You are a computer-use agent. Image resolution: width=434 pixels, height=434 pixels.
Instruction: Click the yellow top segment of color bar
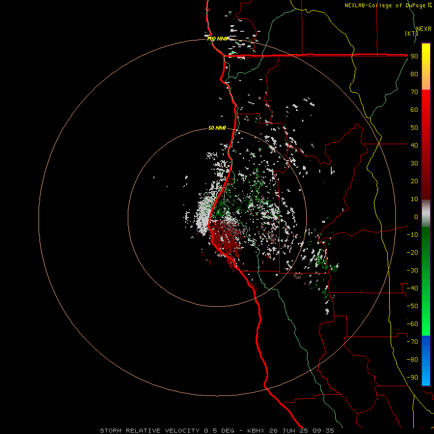click(x=426, y=67)
